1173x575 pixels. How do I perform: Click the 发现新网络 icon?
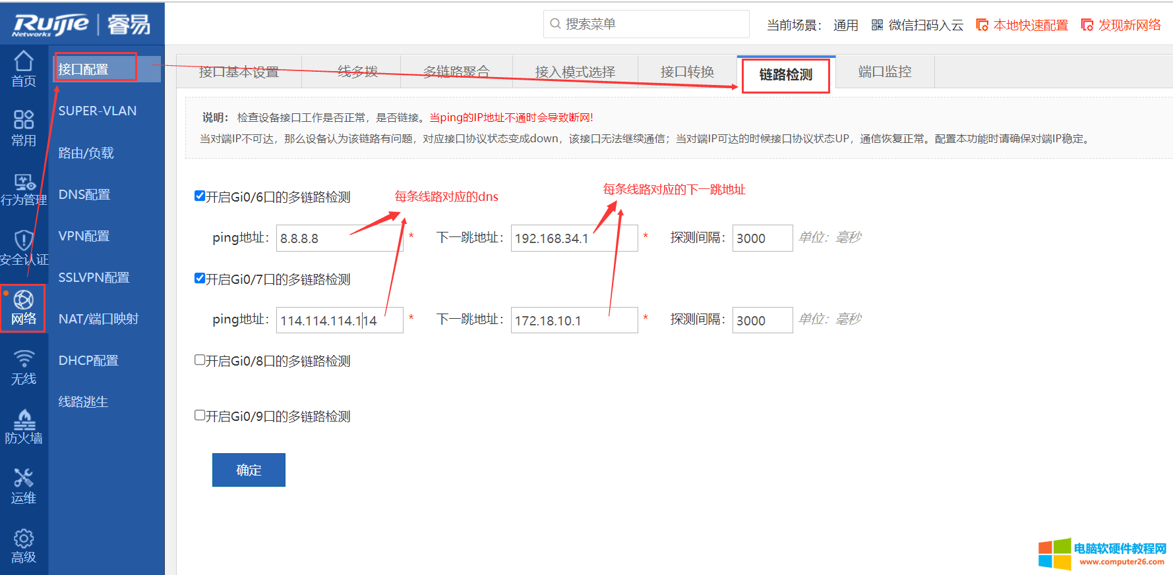1087,25
